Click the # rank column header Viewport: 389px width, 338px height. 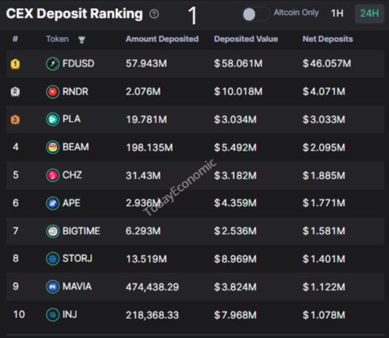pos(16,38)
